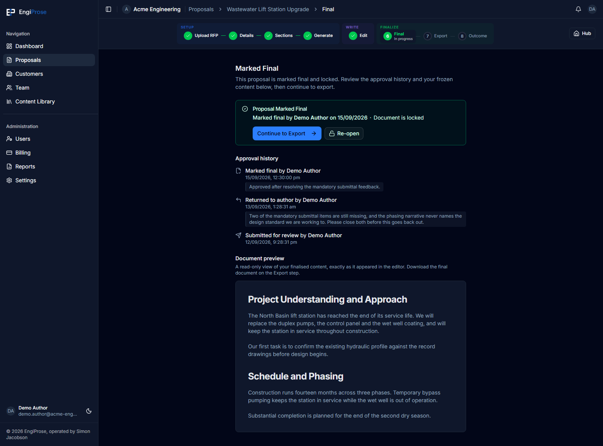603x446 pixels.
Task: Click the Sections step checkmark
Action: pyautogui.click(x=268, y=36)
